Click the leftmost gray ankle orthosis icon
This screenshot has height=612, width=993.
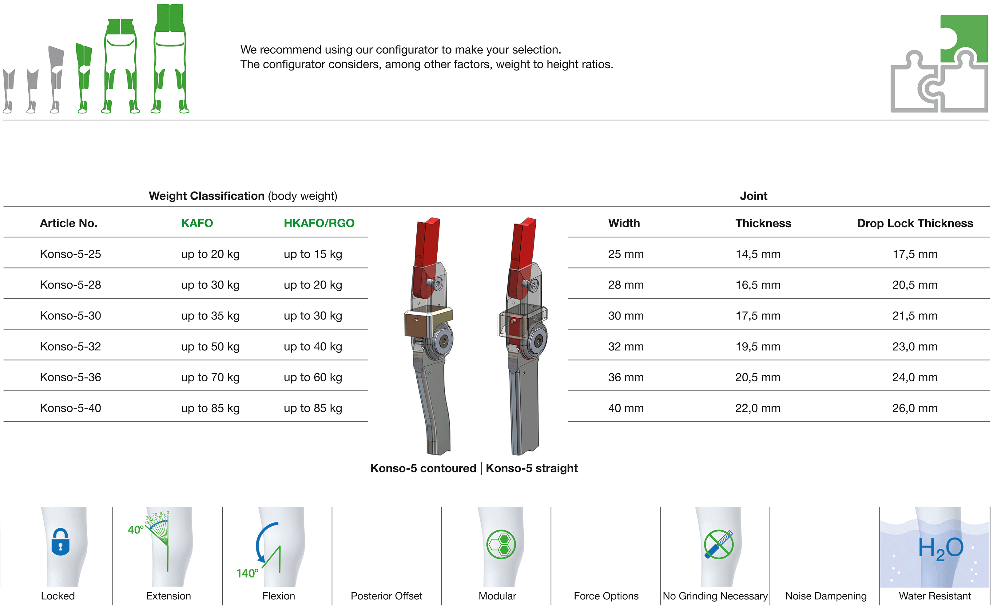(x=9, y=91)
